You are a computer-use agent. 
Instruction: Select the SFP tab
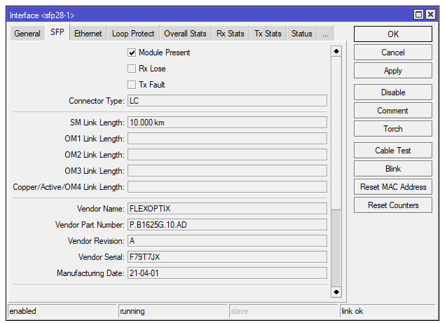pyautogui.click(x=57, y=32)
